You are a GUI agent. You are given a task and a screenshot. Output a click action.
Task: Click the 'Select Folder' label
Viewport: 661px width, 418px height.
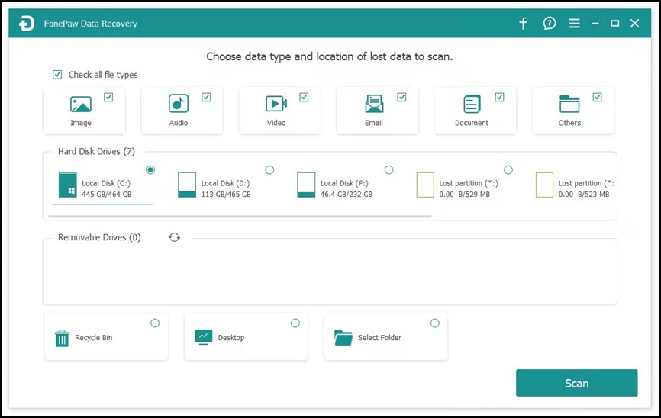(x=379, y=337)
